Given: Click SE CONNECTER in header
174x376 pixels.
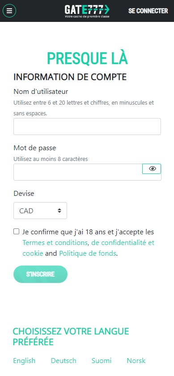Looking at the screenshot, I should point(148,11).
